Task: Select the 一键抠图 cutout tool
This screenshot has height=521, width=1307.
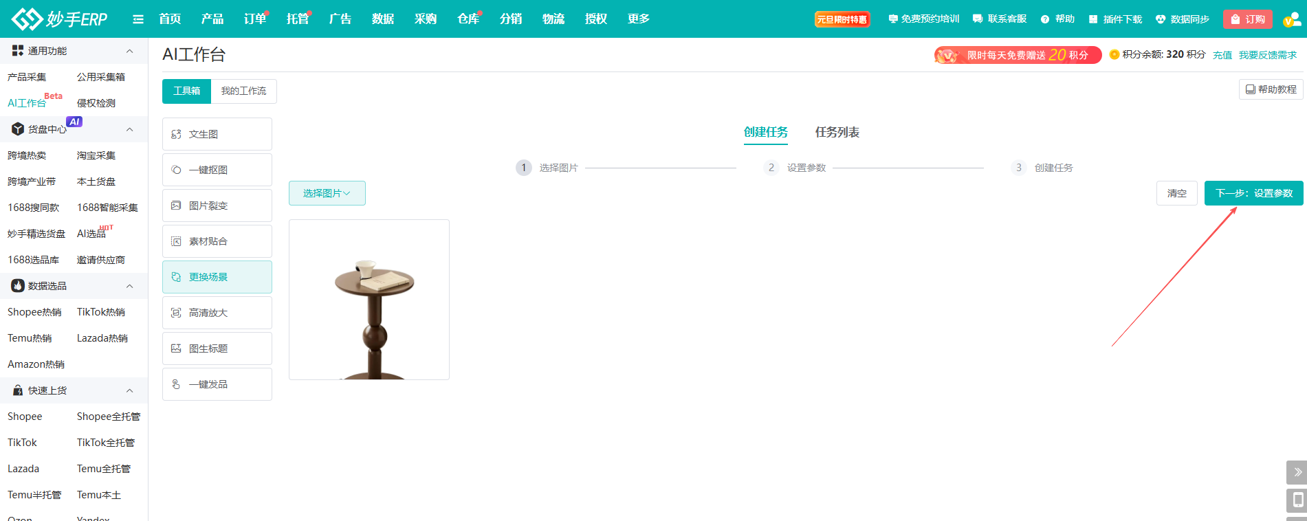Action: 217,170
